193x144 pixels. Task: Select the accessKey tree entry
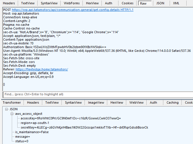point(71,118)
